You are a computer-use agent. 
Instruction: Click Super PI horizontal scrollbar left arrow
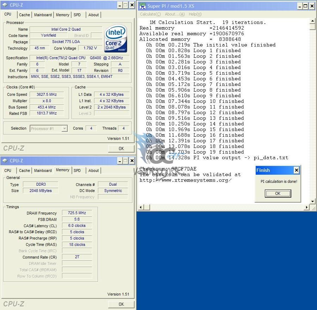coord(141,207)
